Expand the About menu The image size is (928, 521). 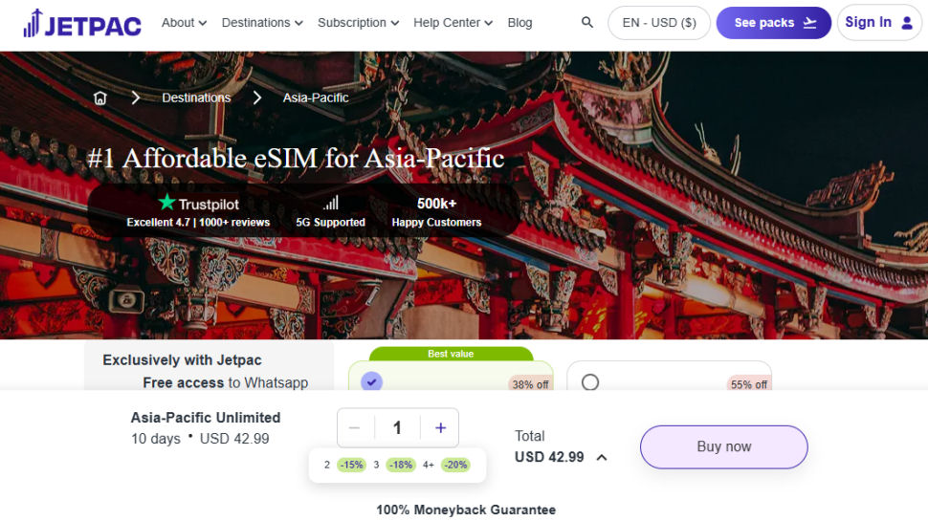184,23
